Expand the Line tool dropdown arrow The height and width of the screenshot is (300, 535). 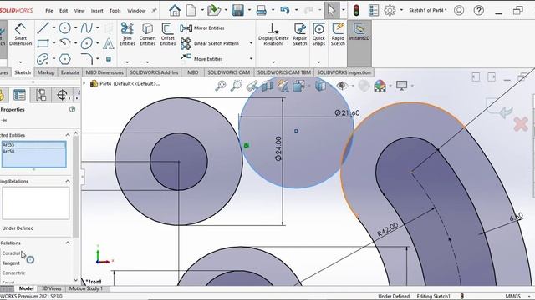click(x=53, y=27)
